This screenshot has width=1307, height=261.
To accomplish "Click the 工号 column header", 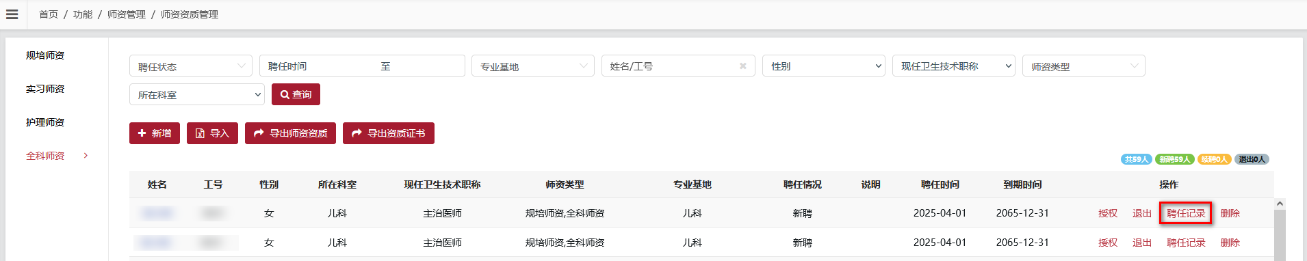I will [213, 184].
